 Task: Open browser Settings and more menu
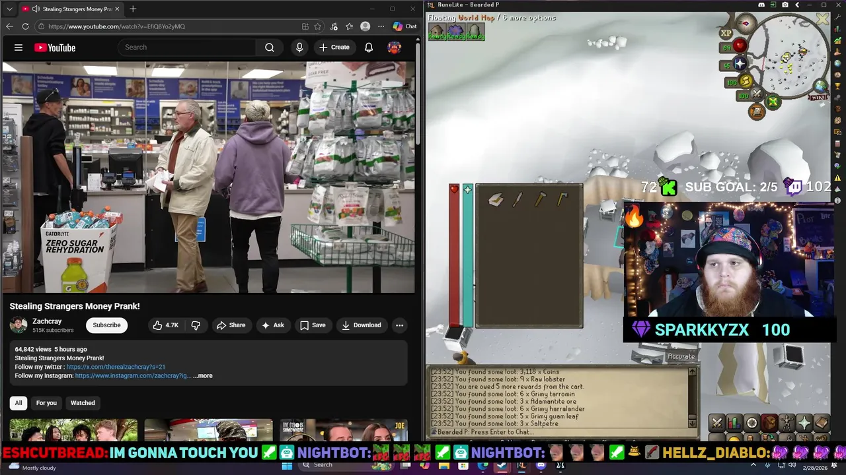pyautogui.click(x=381, y=26)
